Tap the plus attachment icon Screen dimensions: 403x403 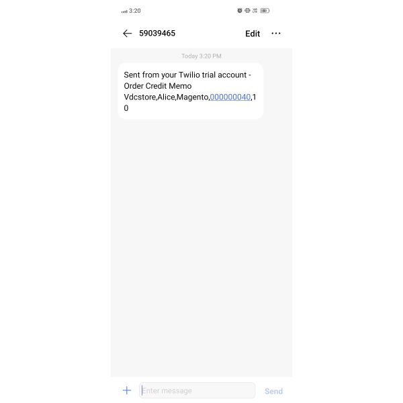click(127, 390)
